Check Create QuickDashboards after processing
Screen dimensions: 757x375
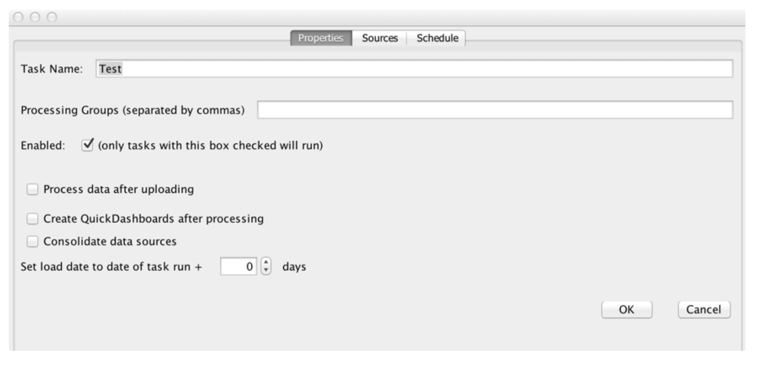pyautogui.click(x=33, y=219)
